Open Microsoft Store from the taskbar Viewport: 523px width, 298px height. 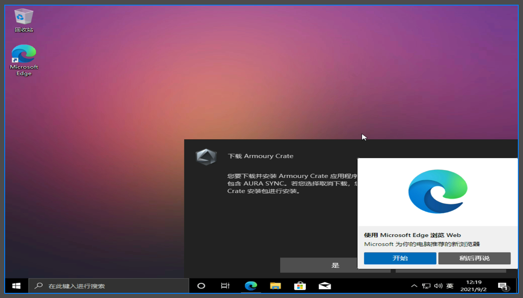tap(300, 286)
